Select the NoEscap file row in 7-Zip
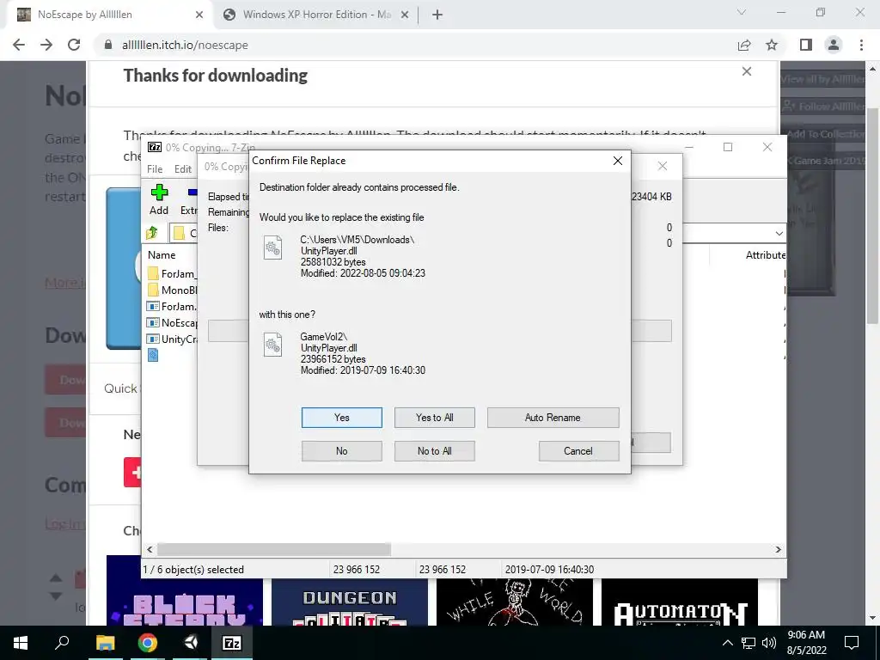The image size is (880, 660). pyautogui.click(x=172, y=323)
